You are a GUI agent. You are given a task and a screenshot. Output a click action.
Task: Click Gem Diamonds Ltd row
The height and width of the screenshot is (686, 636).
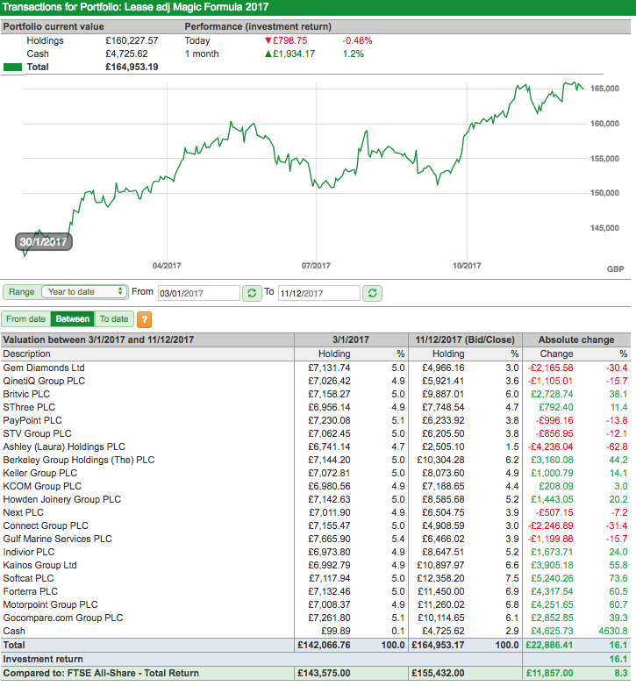pyautogui.click(x=316, y=368)
